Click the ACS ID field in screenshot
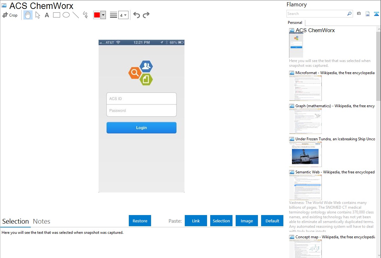 [x=142, y=99]
